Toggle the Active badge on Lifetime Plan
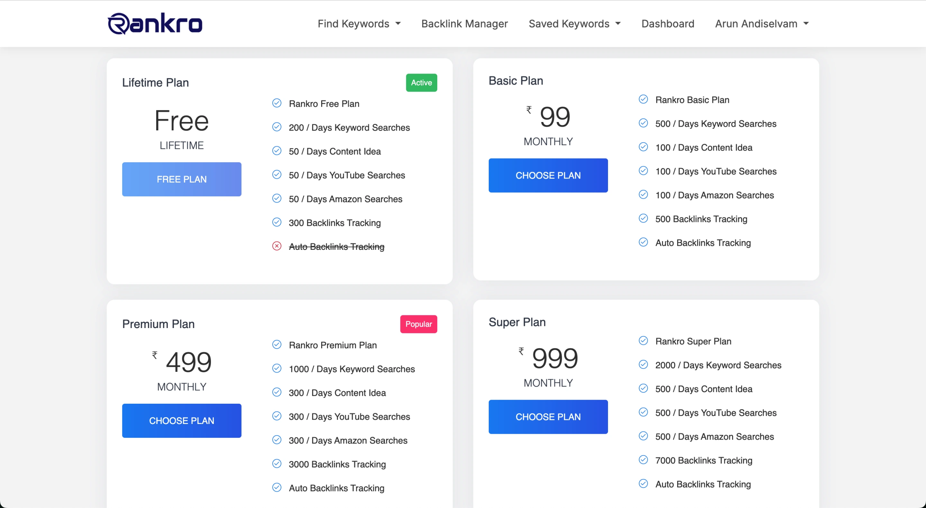The height and width of the screenshot is (508, 926). point(422,82)
